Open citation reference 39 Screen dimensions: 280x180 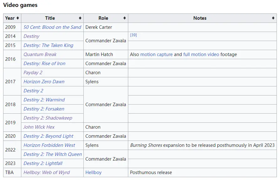click(x=133, y=35)
